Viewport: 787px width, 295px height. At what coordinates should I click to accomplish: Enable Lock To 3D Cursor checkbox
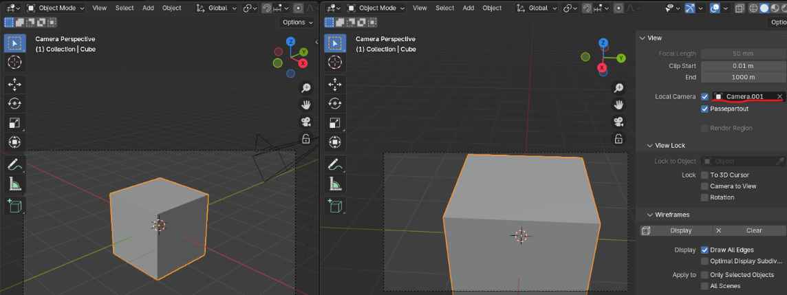click(705, 175)
